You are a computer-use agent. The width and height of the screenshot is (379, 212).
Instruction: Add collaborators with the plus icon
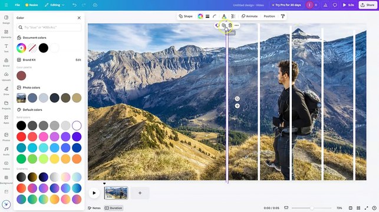point(316,5)
